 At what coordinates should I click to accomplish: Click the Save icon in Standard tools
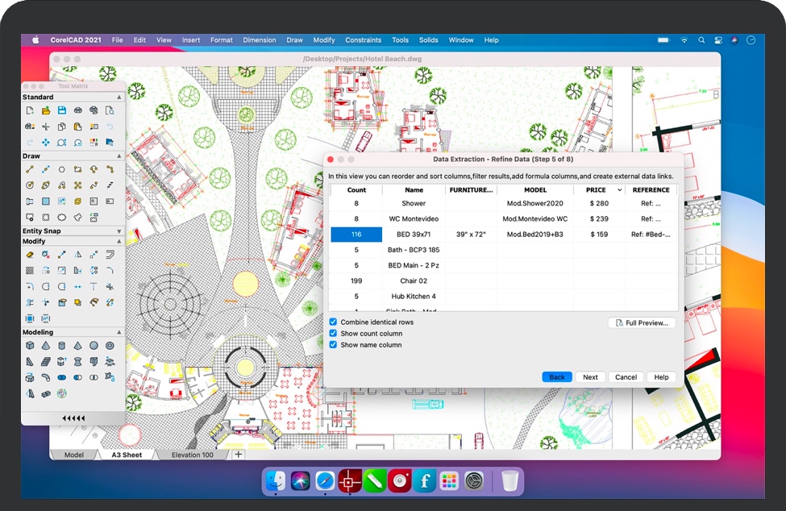coord(62,110)
